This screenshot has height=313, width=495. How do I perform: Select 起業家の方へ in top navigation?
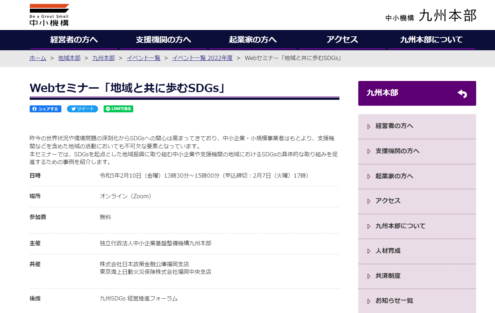tap(253, 40)
